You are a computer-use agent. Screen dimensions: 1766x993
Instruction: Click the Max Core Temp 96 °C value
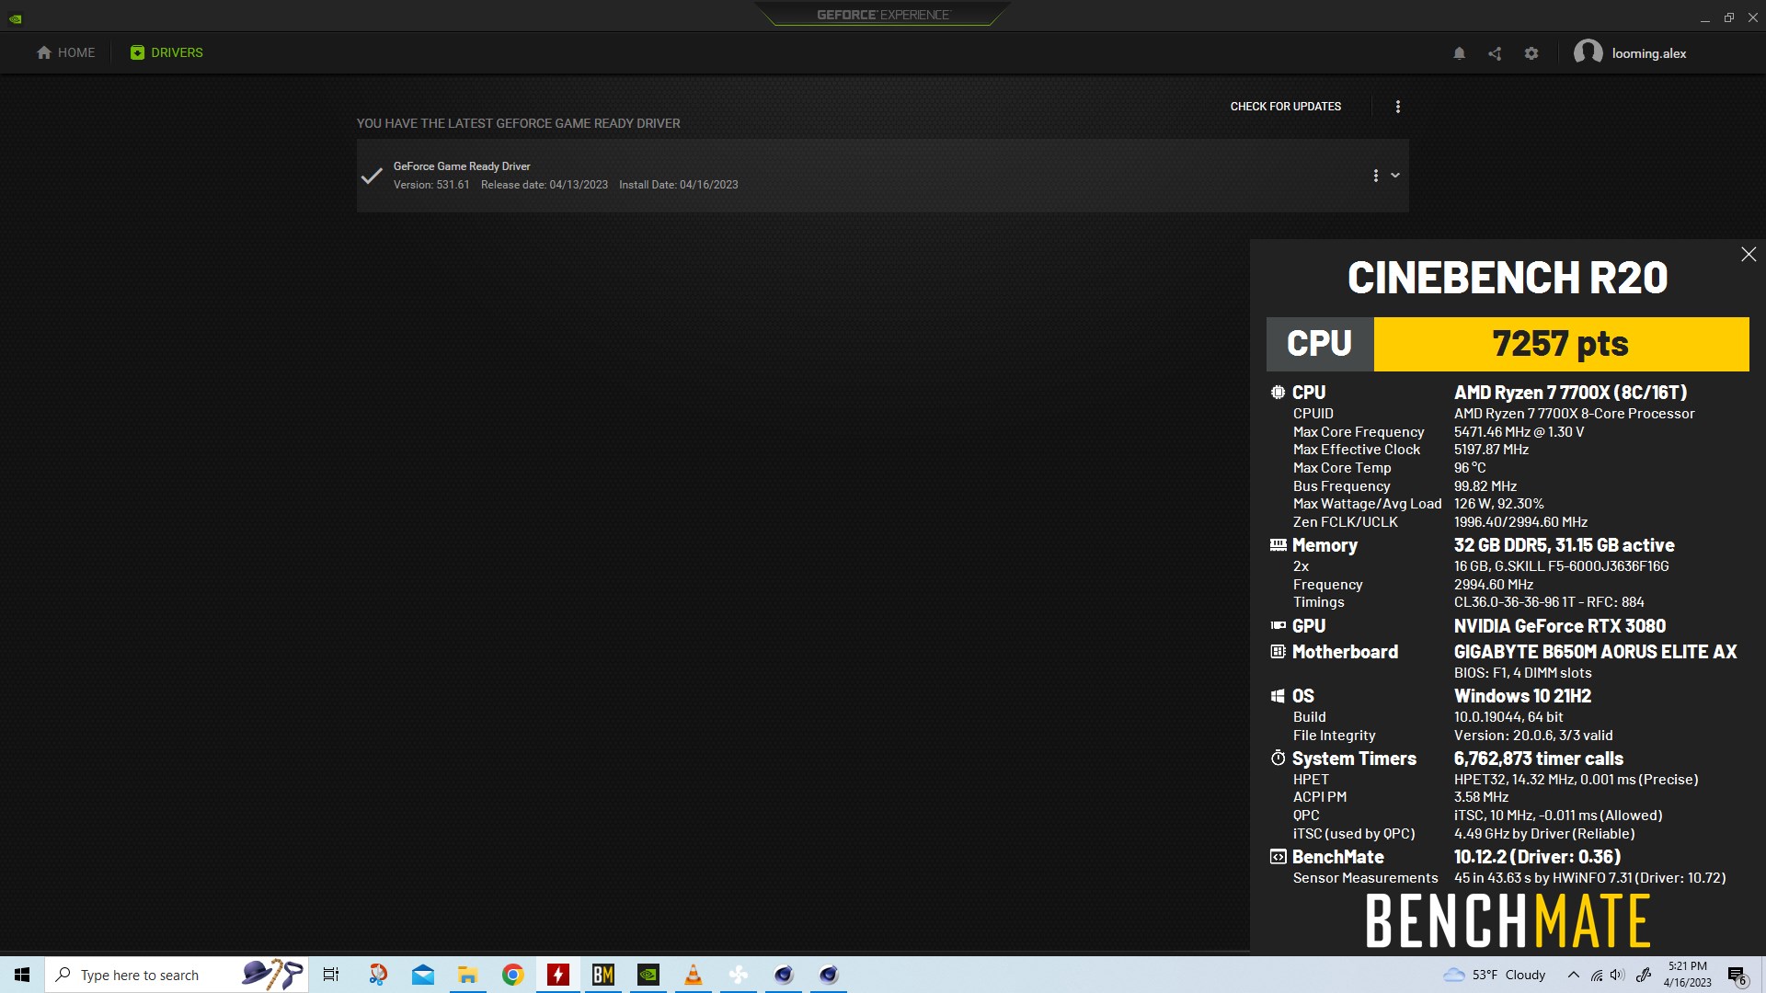pos(1470,468)
